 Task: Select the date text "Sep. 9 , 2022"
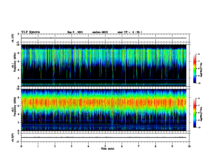[75, 32]
